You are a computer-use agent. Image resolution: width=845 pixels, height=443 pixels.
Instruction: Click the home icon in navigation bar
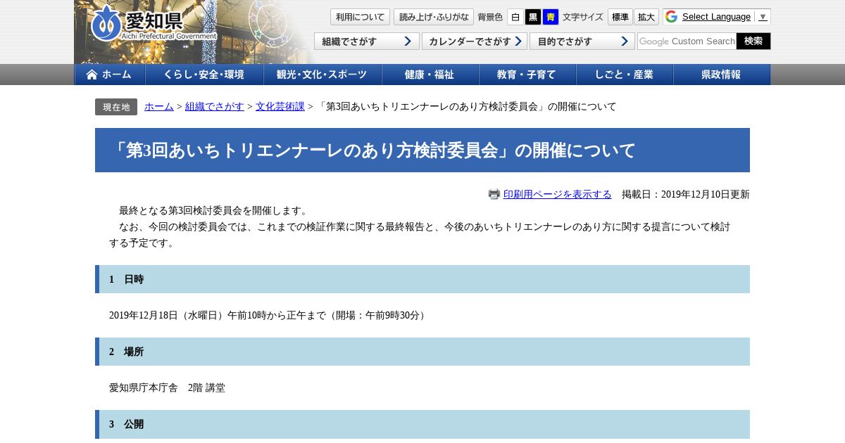[92, 75]
